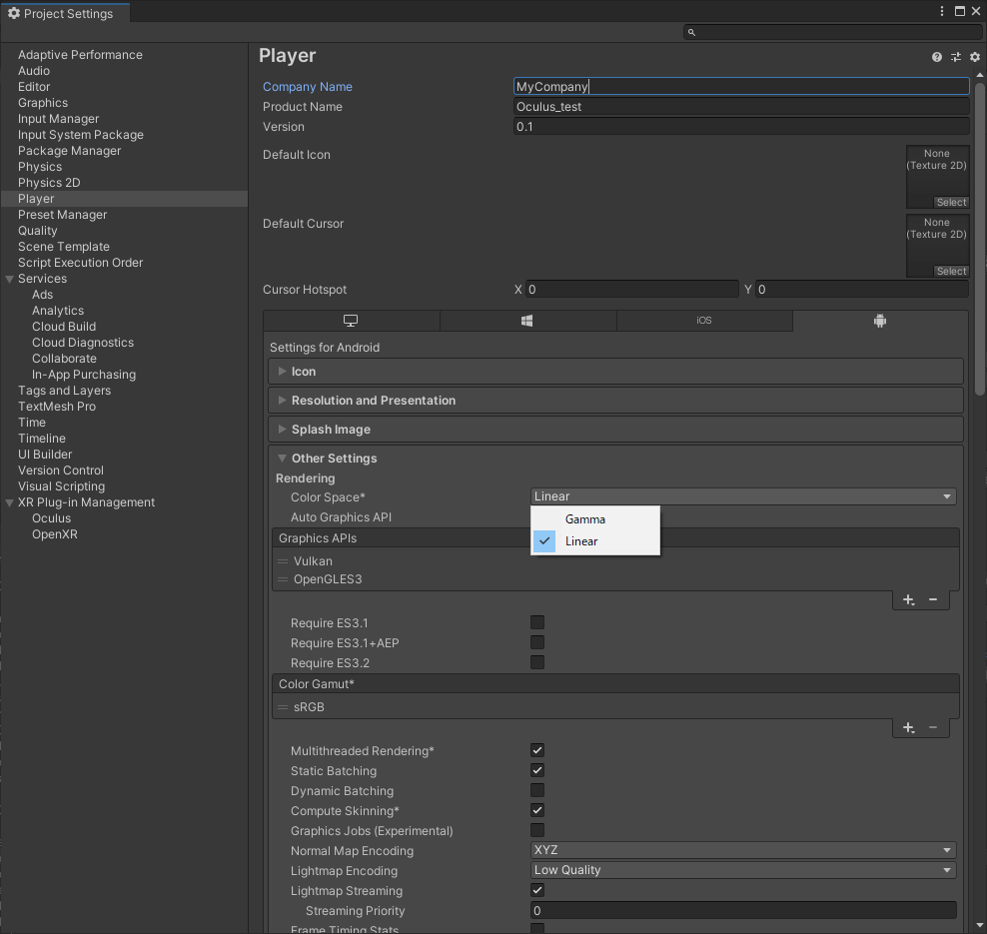The width and height of the screenshot is (987, 934).
Task: Switch to the iOS platform tab
Action: coord(704,321)
